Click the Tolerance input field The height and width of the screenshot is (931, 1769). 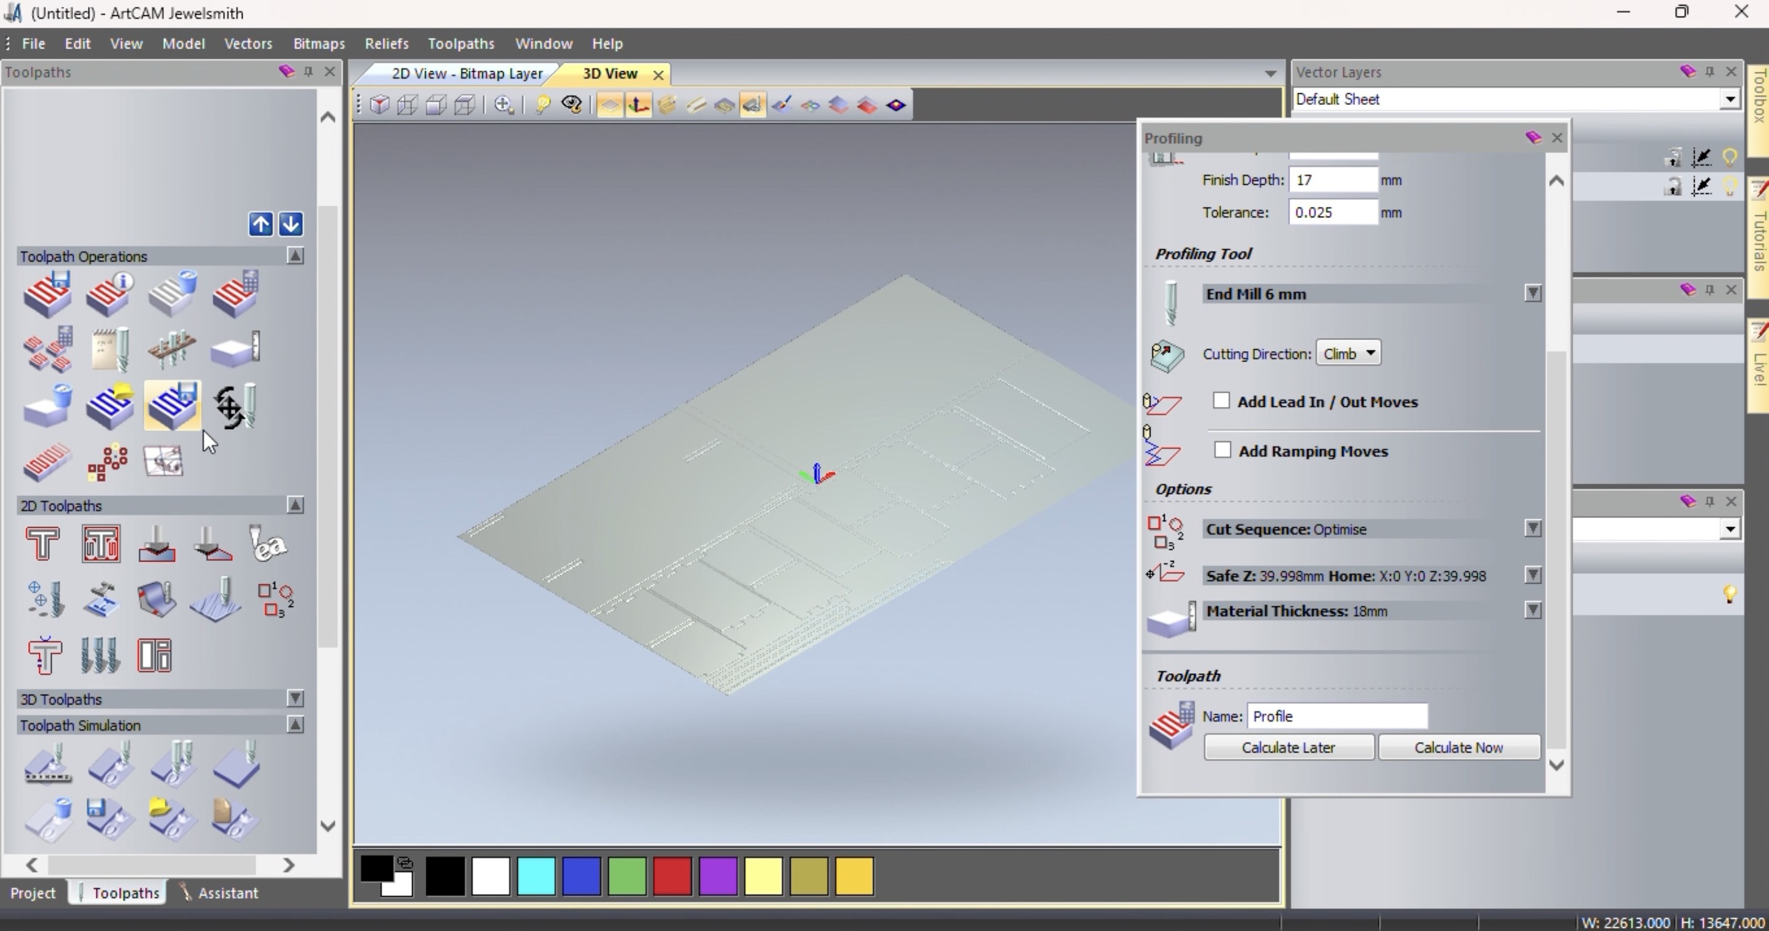(x=1333, y=212)
